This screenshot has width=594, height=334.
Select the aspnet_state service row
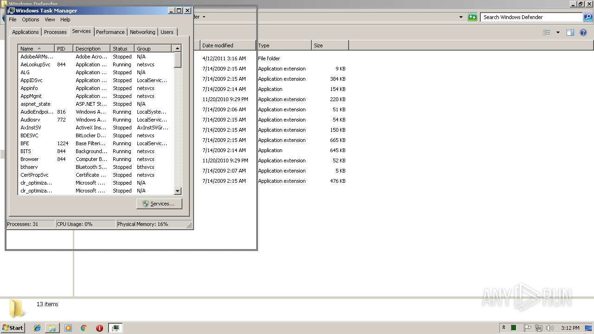click(x=96, y=104)
